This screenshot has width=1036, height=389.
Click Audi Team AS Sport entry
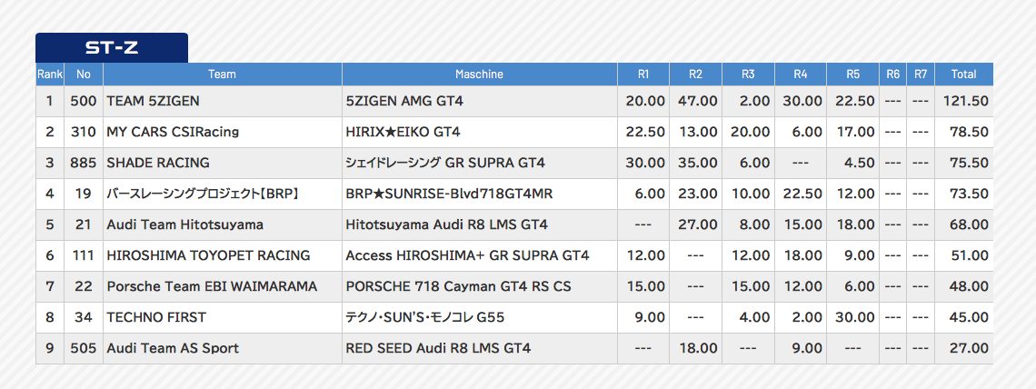tap(173, 348)
